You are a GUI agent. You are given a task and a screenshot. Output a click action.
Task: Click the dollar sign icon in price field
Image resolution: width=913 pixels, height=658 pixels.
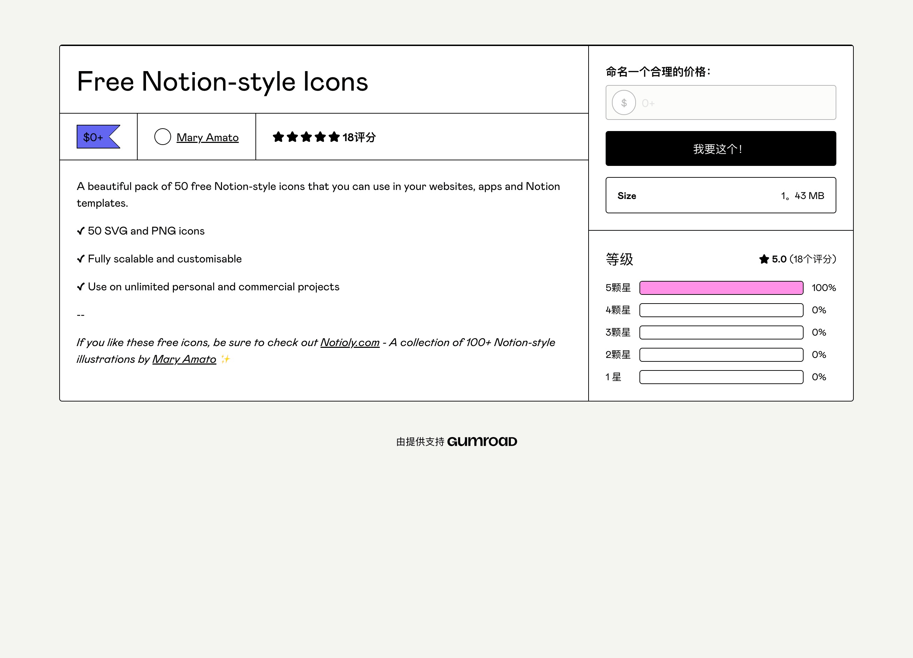pos(623,103)
